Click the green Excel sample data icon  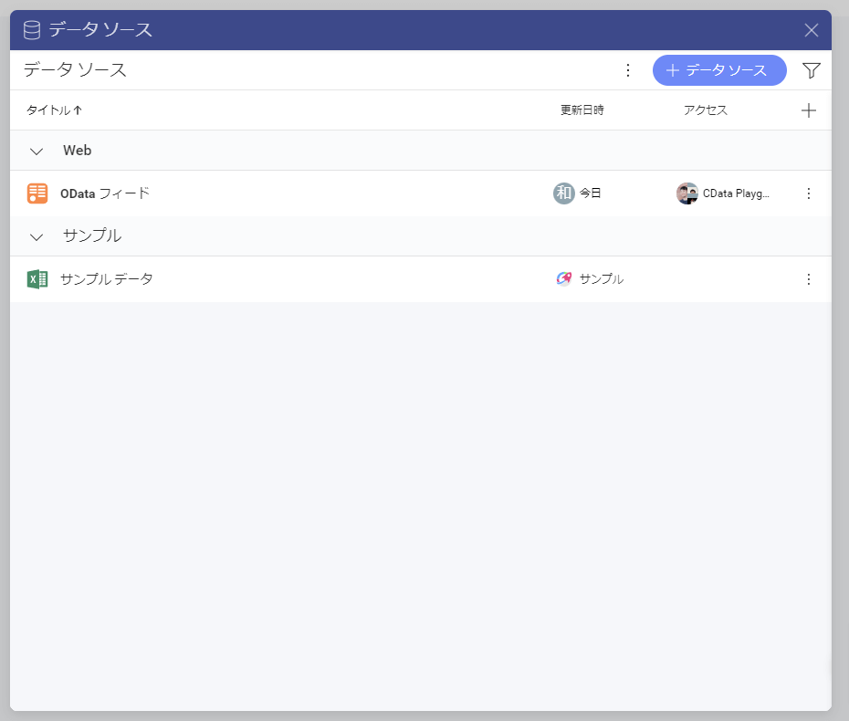(37, 279)
